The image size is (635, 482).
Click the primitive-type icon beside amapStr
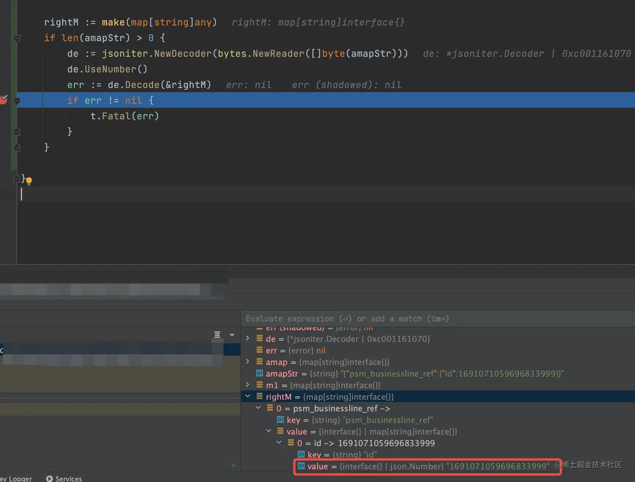260,373
